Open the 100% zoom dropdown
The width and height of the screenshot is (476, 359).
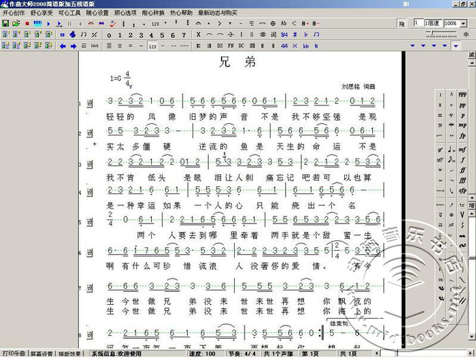tap(463, 23)
